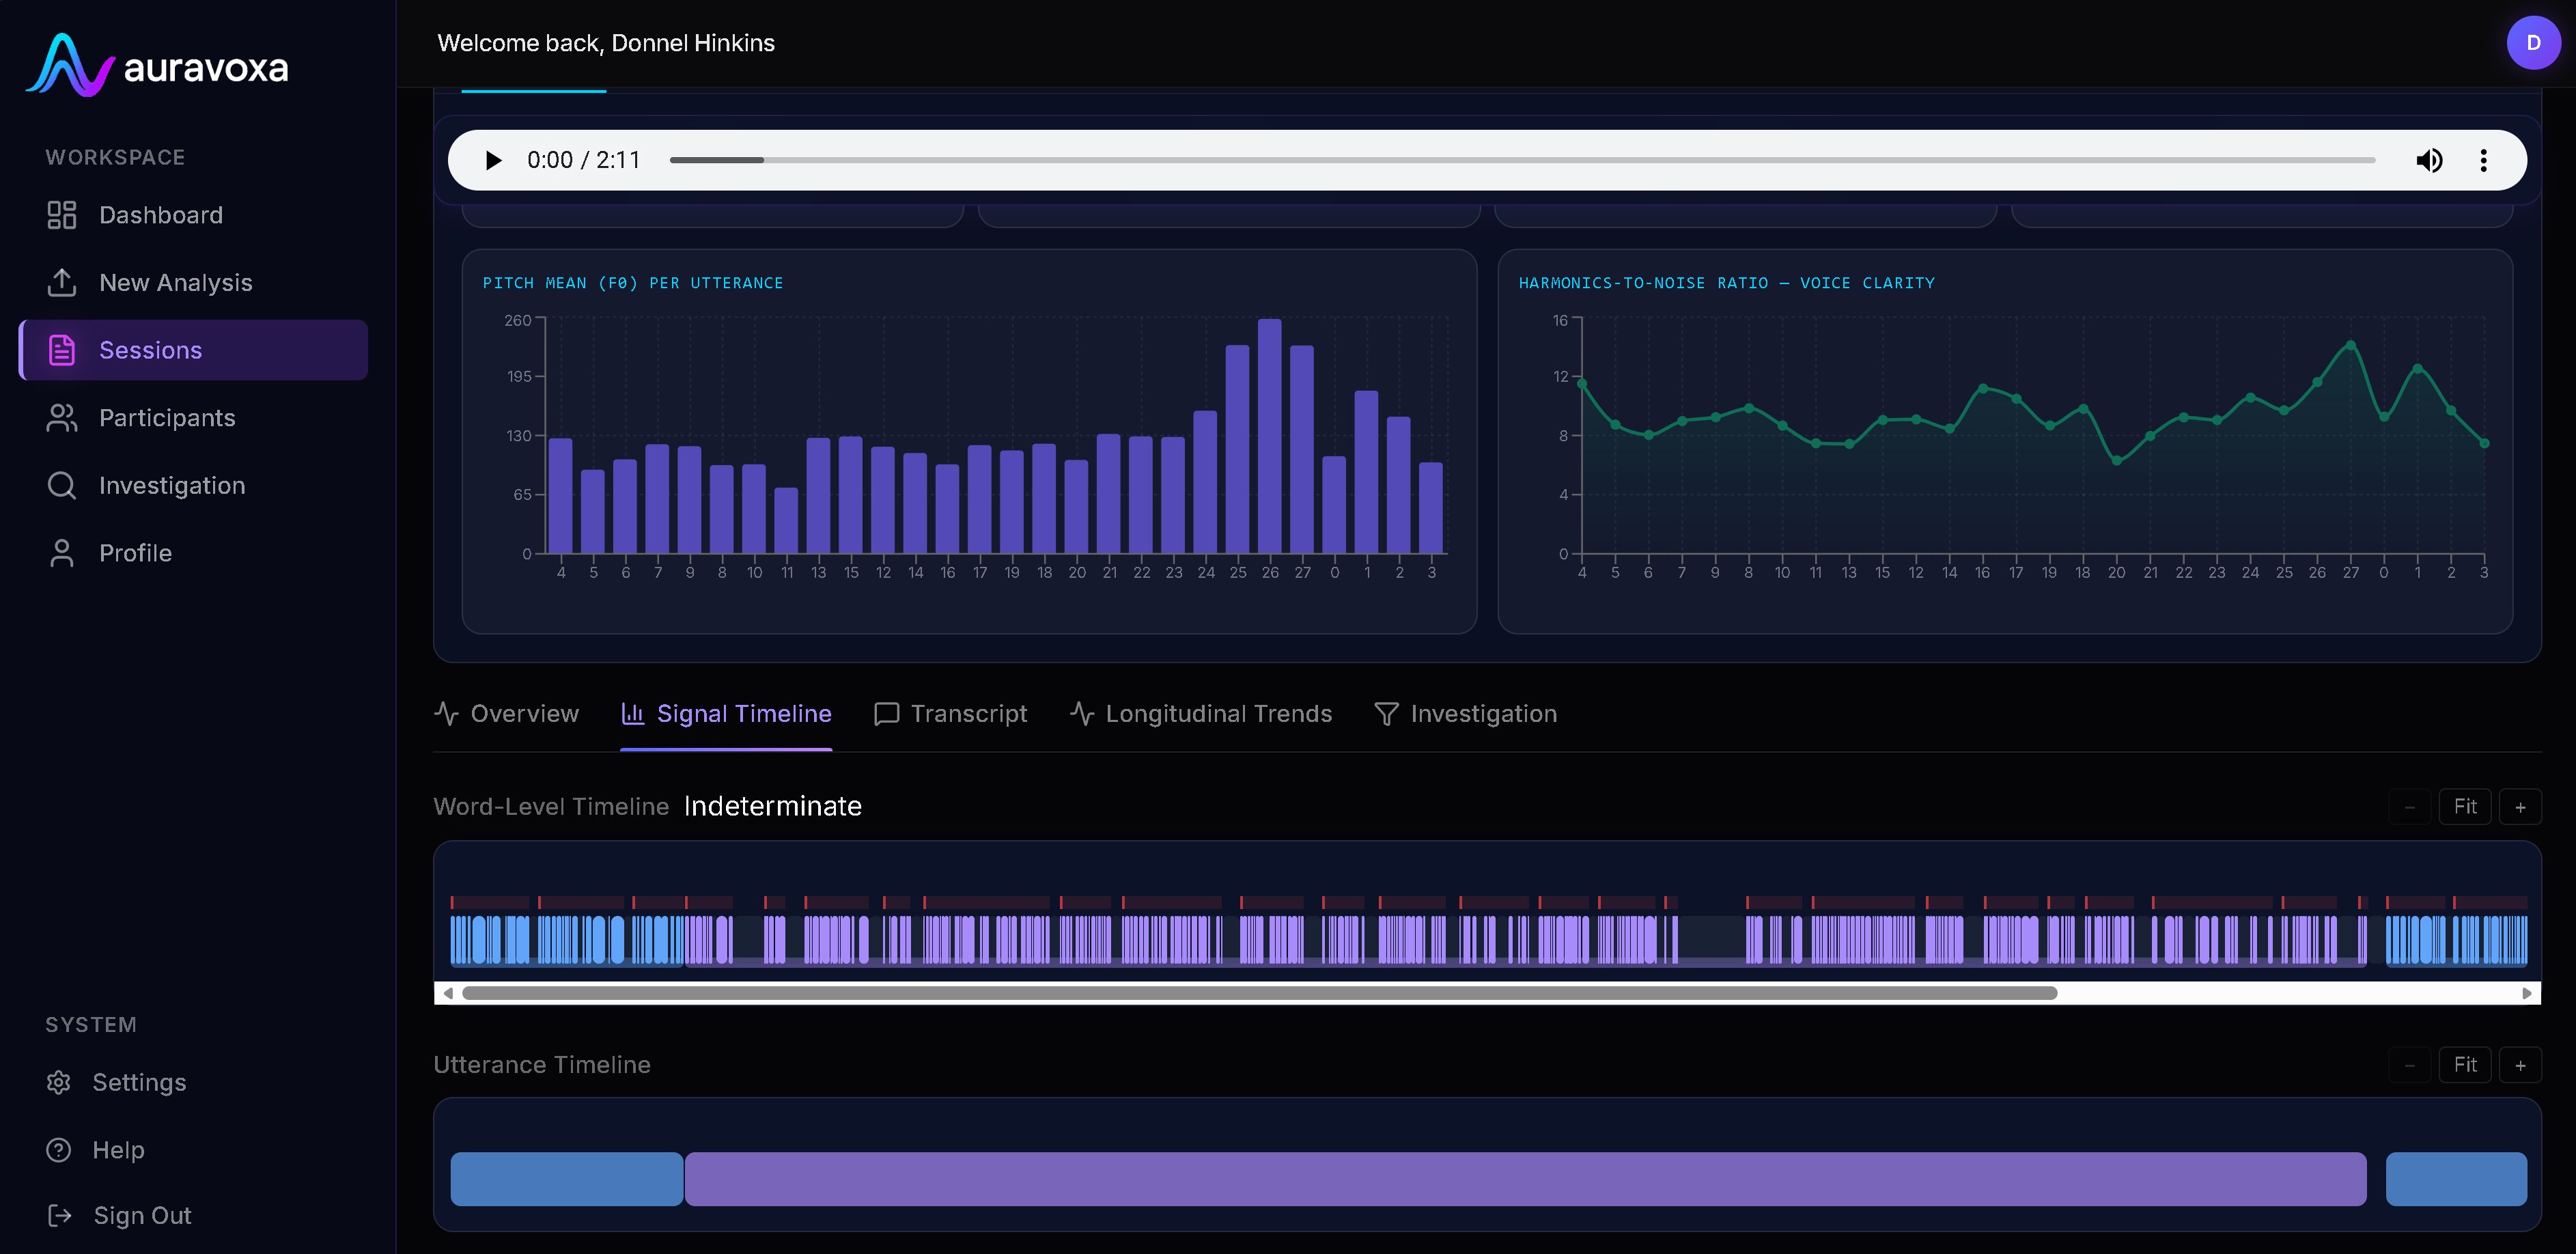Zoom in the Utterance Timeline
The width and height of the screenshot is (2576, 1254).
click(x=2520, y=1065)
